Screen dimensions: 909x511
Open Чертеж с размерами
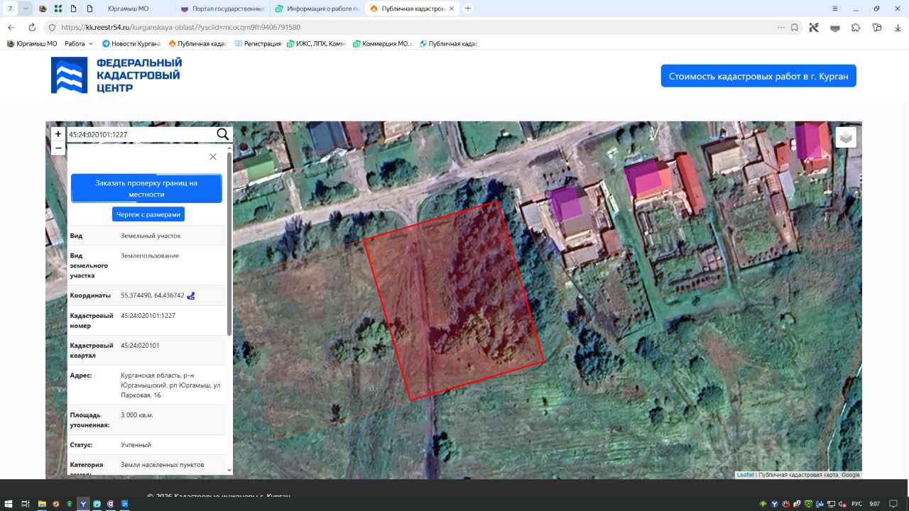148,214
